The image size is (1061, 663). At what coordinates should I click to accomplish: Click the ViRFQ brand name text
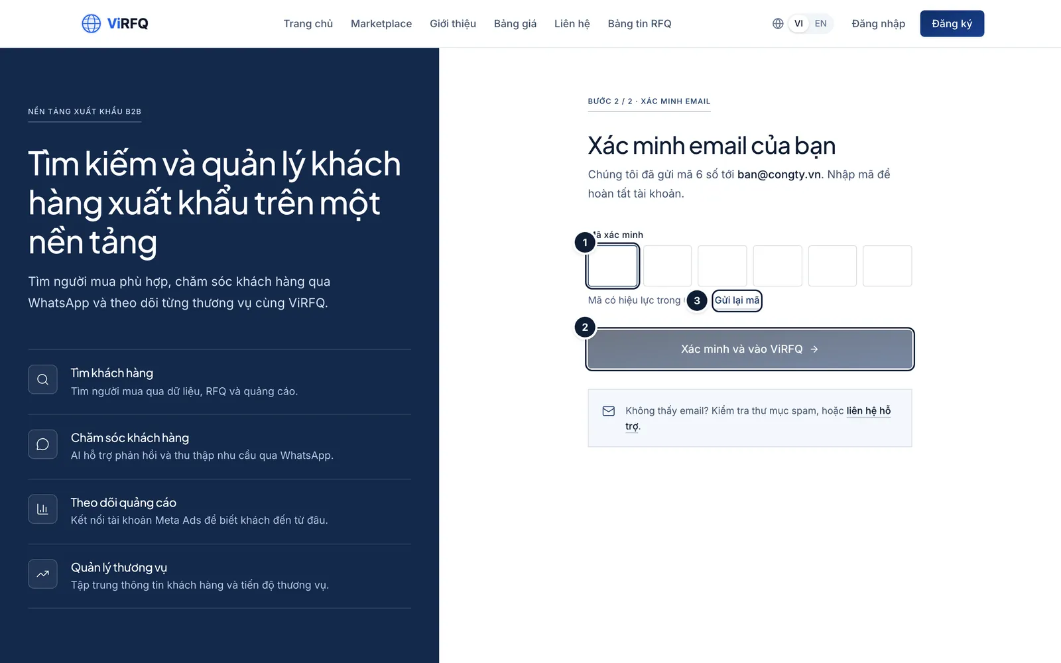click(x=128, y=24)
